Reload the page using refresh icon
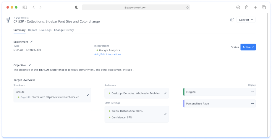Viewport: 272px width, 140px height. (x=187, y=7)
